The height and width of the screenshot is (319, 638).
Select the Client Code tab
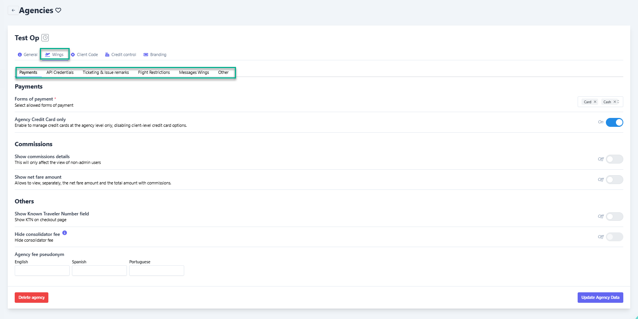(84, 55)
